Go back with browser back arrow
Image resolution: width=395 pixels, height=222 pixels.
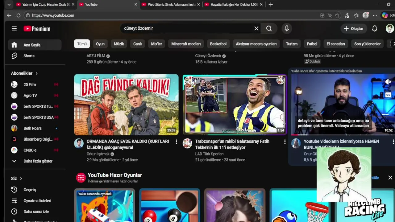(x=9, y=15)
